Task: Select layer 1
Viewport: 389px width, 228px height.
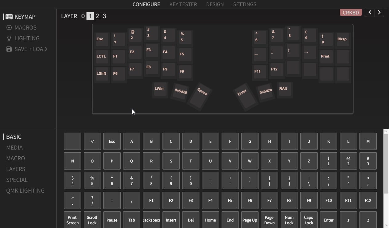Action: pos(90,16)
